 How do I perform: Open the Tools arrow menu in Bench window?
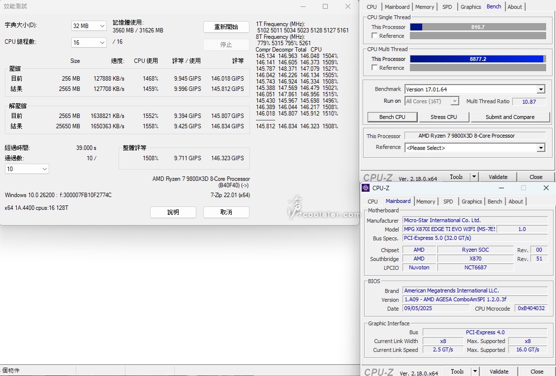(x=474, y=177)
